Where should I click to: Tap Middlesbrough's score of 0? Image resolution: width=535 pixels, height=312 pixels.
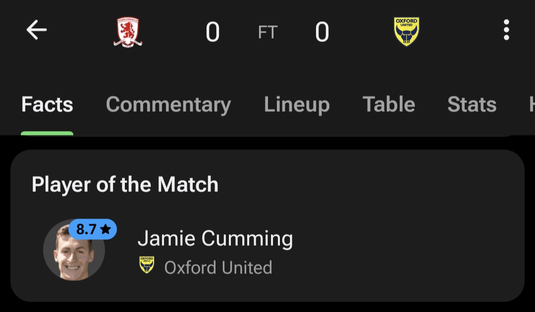(x=213, y=33)
